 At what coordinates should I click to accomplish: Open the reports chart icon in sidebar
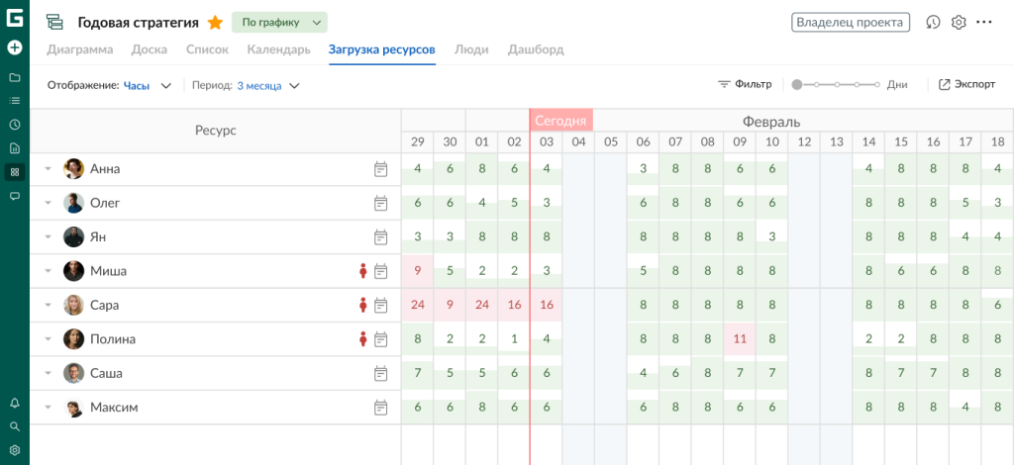14,148
